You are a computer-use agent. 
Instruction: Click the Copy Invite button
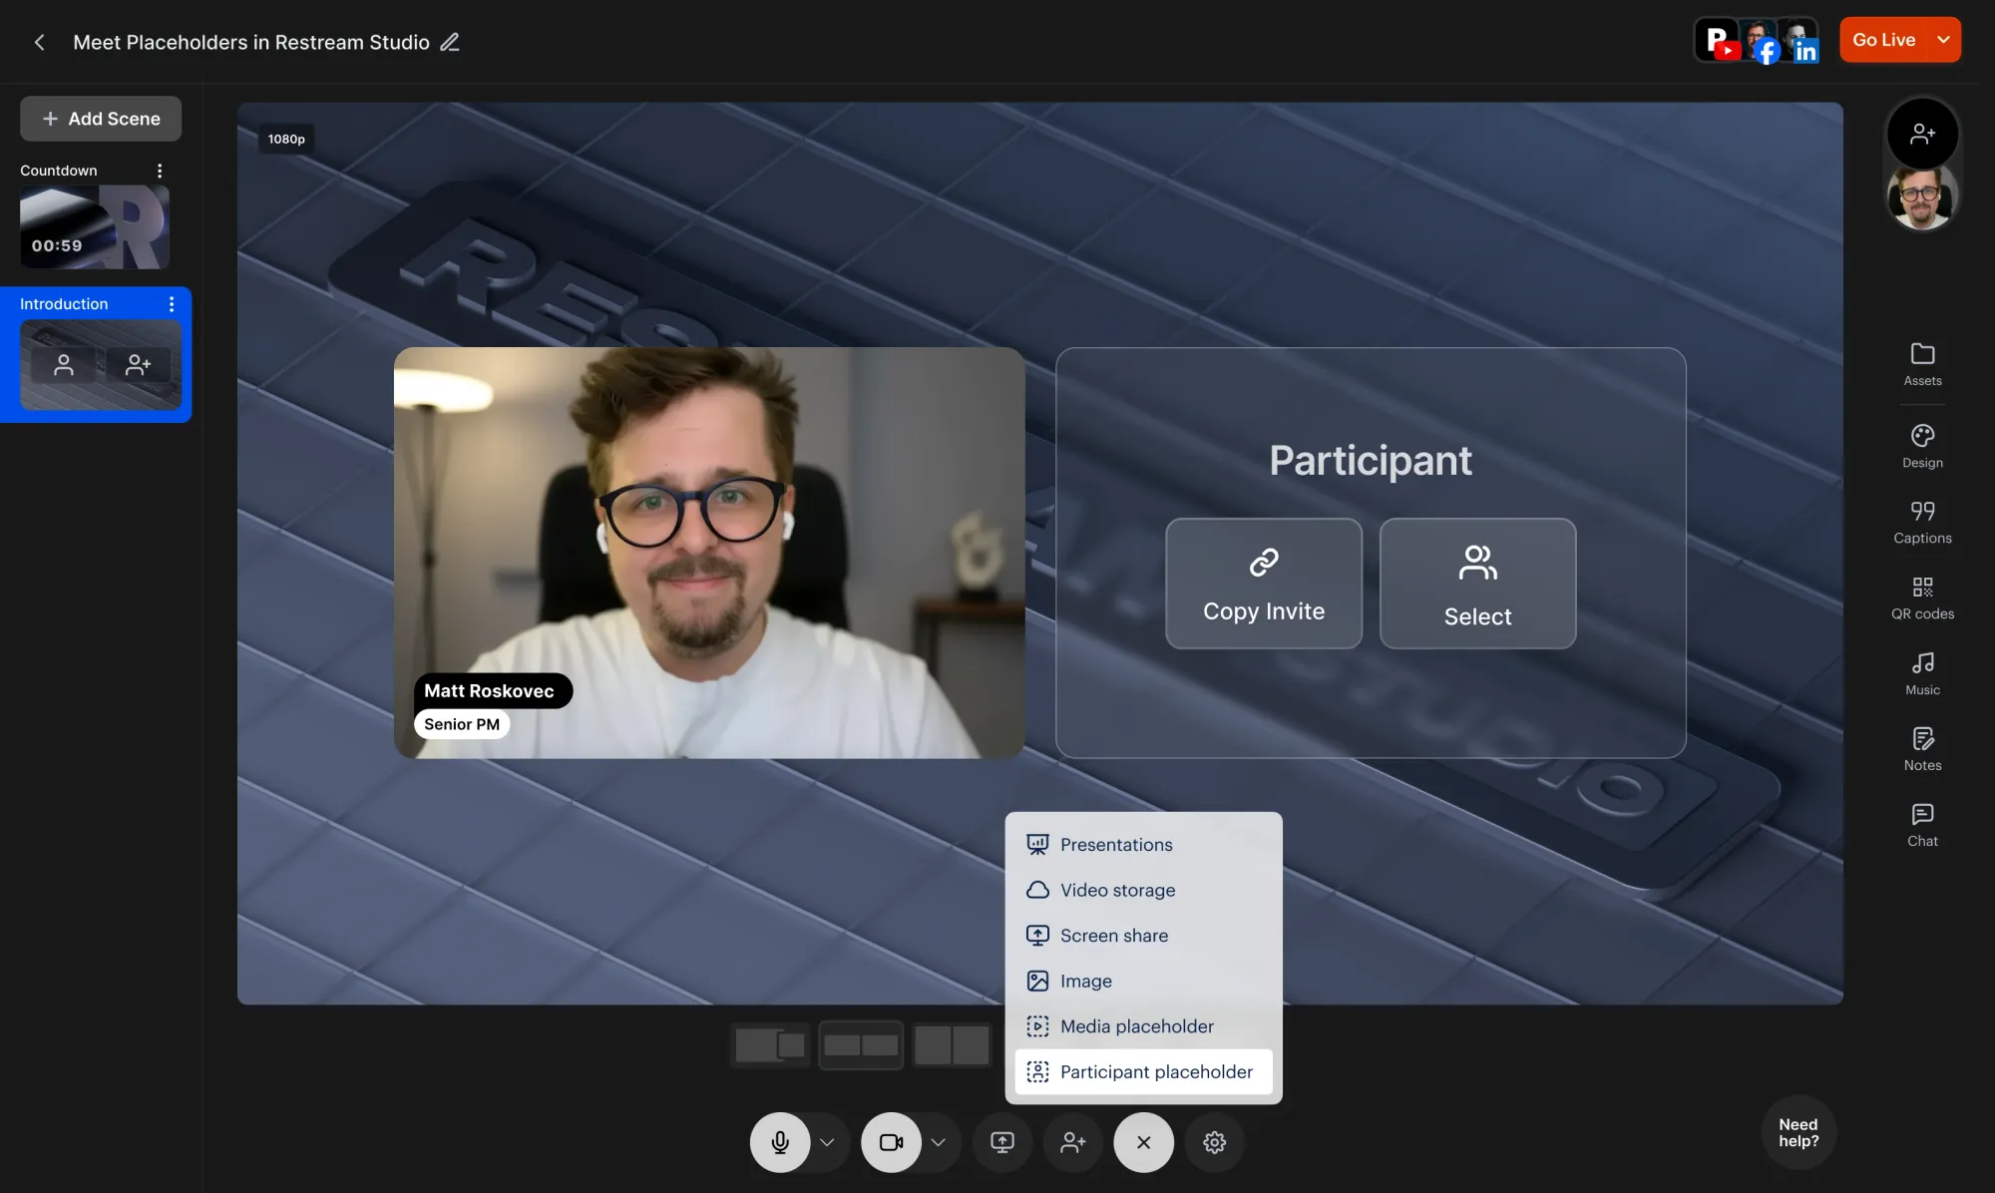click(1263, 584)
